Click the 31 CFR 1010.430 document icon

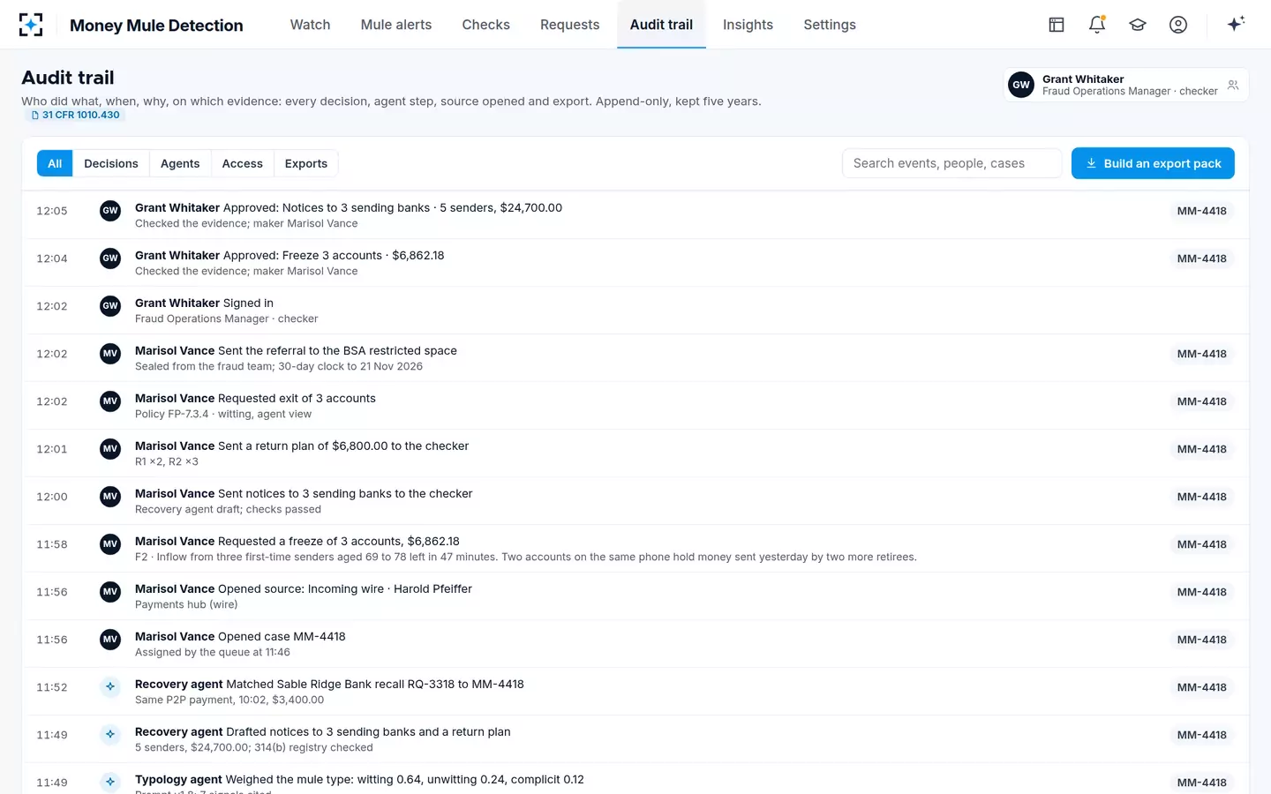(35, 116)
